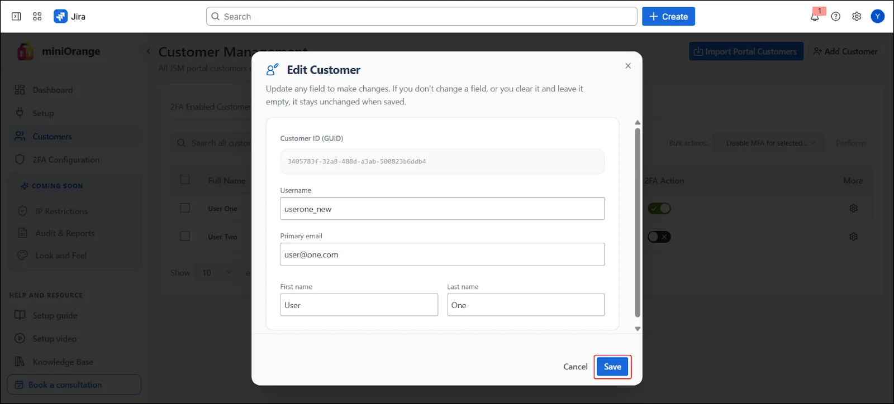Open the IP Restrictions section
Viewport: 894px width, 404px height.
[61, 211]
